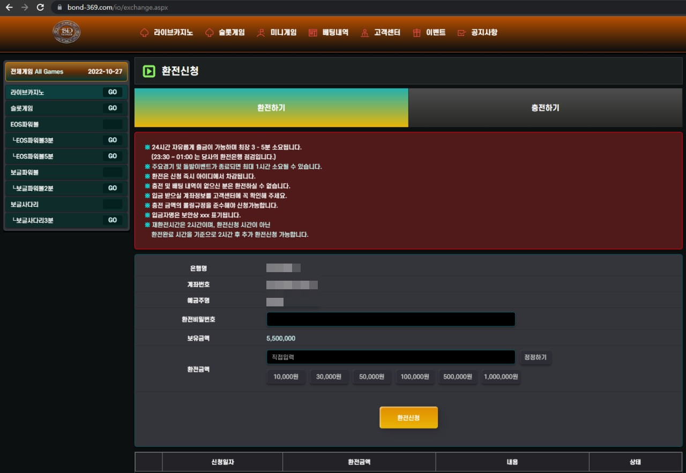Click the browser address bar URL
The width and height of the screenshot is (686, 473).
(118, 7)
